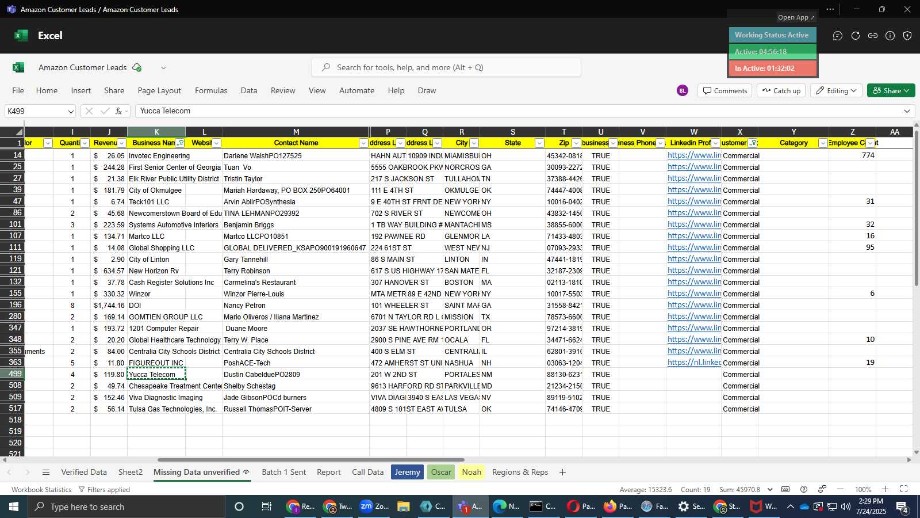
Task: Click the Comments button
Action: [725, 90]
